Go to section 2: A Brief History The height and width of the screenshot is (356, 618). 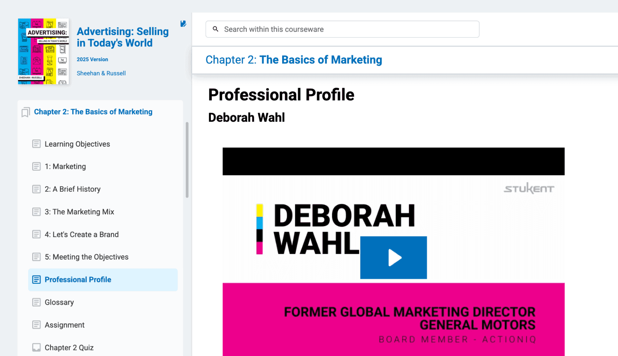[73, 189]
